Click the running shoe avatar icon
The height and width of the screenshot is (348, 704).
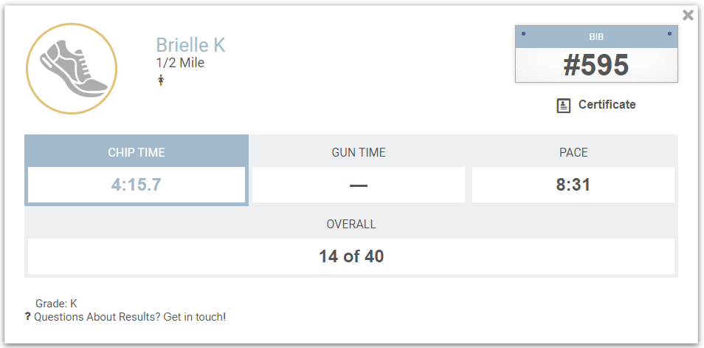tap(72, 69)
